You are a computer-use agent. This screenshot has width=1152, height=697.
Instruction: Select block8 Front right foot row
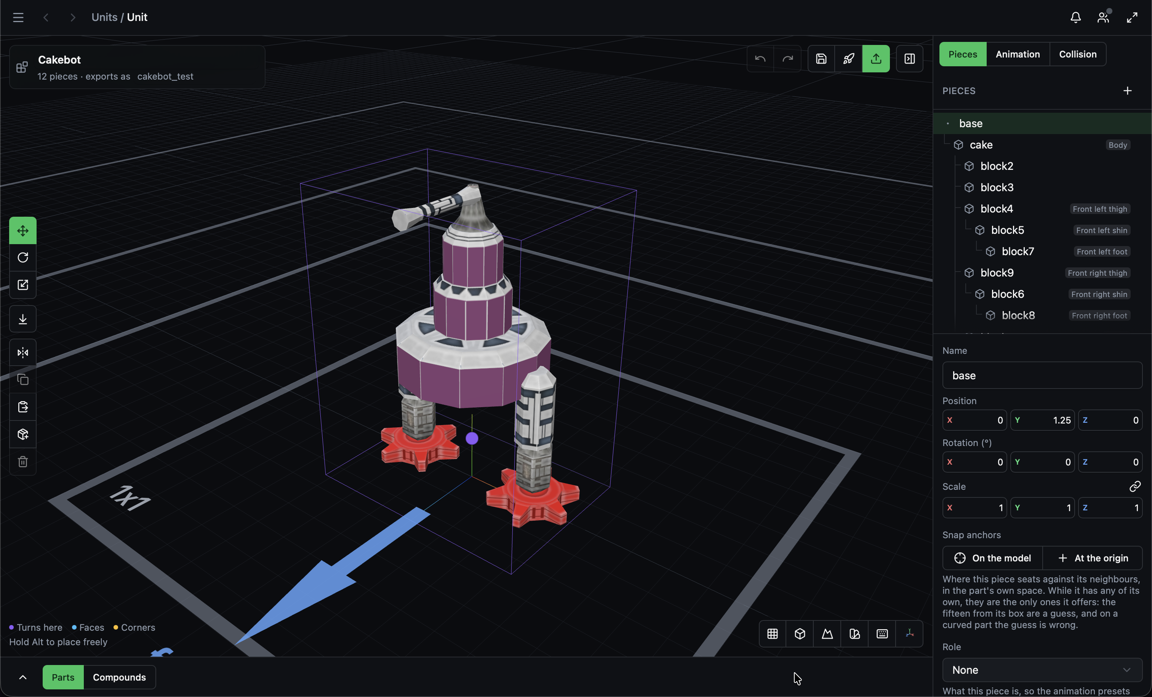pos(1042,315)
